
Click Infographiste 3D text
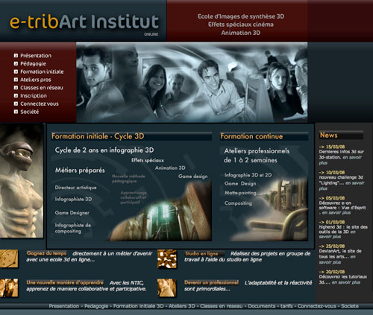pos(73,199)
